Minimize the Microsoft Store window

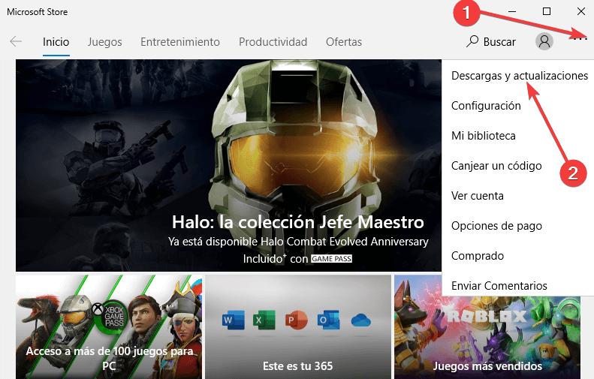[512, 11]
